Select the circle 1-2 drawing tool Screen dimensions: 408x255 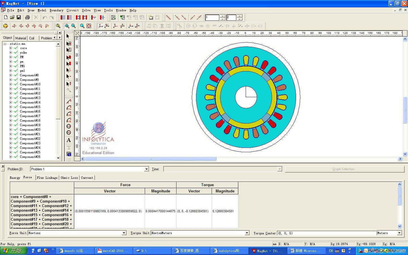pos(69,126)
